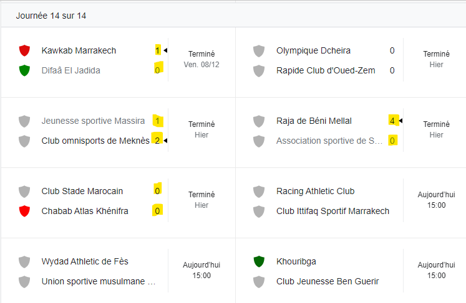Click Kawkab Marrakech red shield crest

(24, 50)
